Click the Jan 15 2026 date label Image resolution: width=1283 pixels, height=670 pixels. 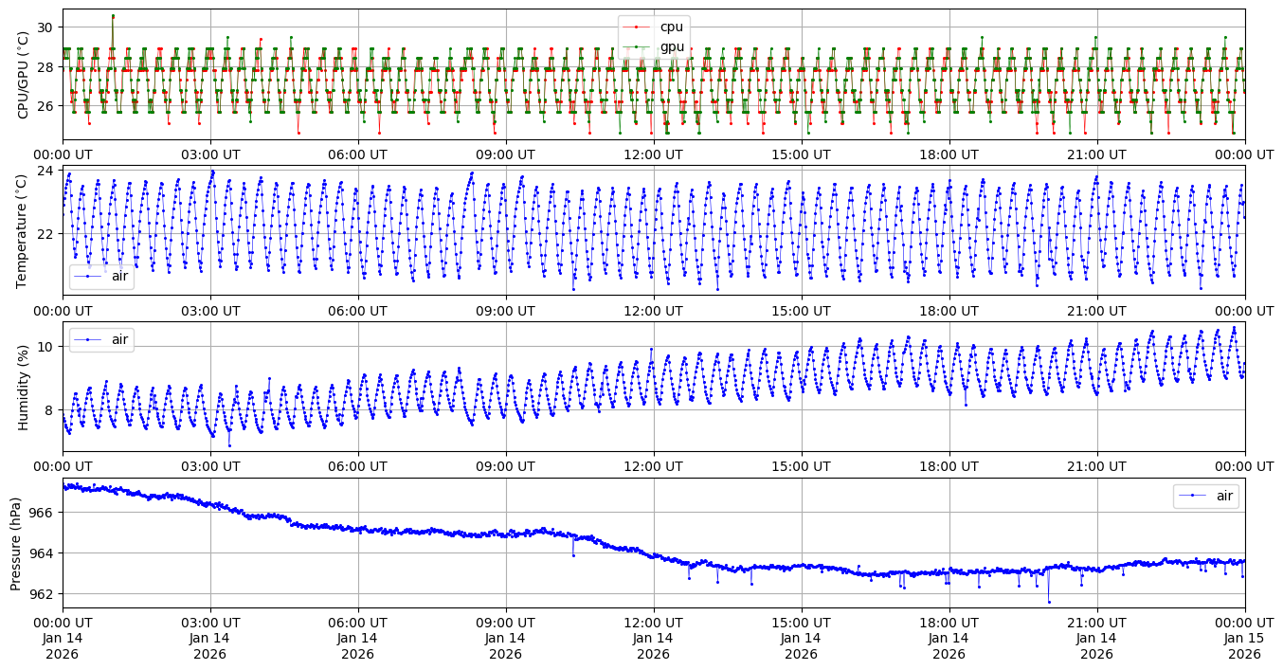point(1244,645)
